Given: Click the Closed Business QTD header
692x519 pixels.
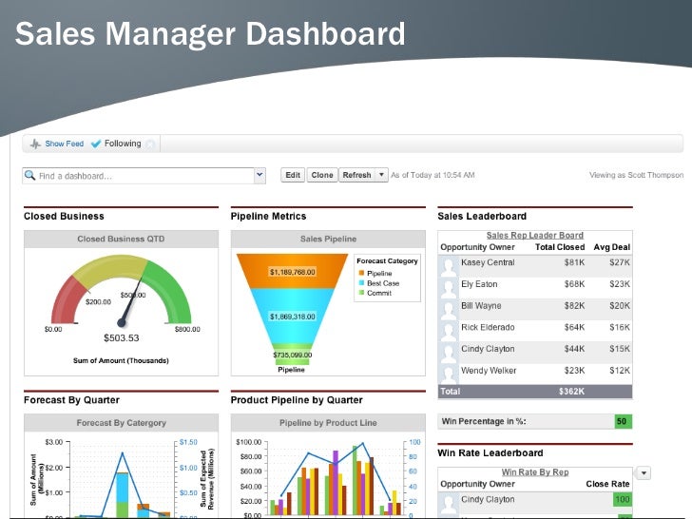Looking at the screenshot, I should click(121, 239).
